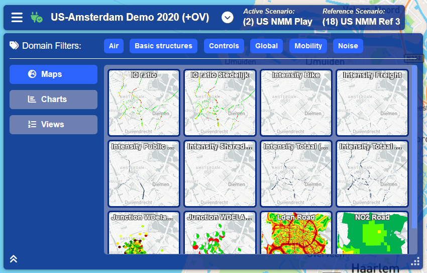This screenshot has width=427, height=273.
Task: Click the panel resize grip dots icon
Action: click(415, 261)
